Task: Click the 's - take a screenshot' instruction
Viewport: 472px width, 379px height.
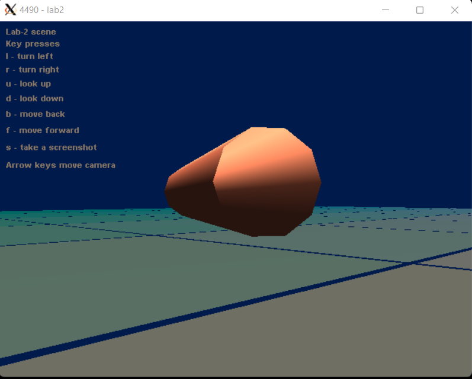Action: (51, 147)
